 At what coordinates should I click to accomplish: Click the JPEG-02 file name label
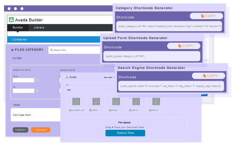tap(115, 110)
